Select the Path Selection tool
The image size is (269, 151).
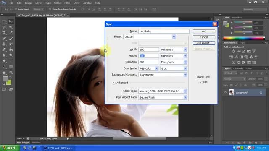pos(4,67)
